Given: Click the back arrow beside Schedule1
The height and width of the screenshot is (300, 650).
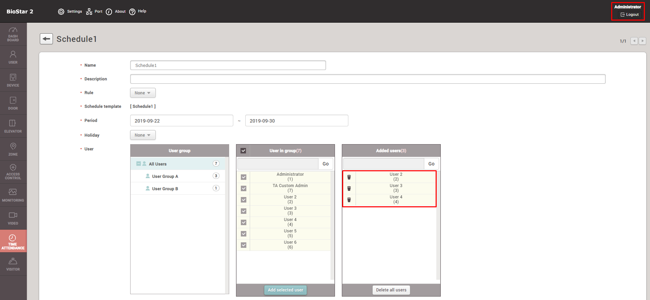Looking at the screenshot, I should coord(46,39).
